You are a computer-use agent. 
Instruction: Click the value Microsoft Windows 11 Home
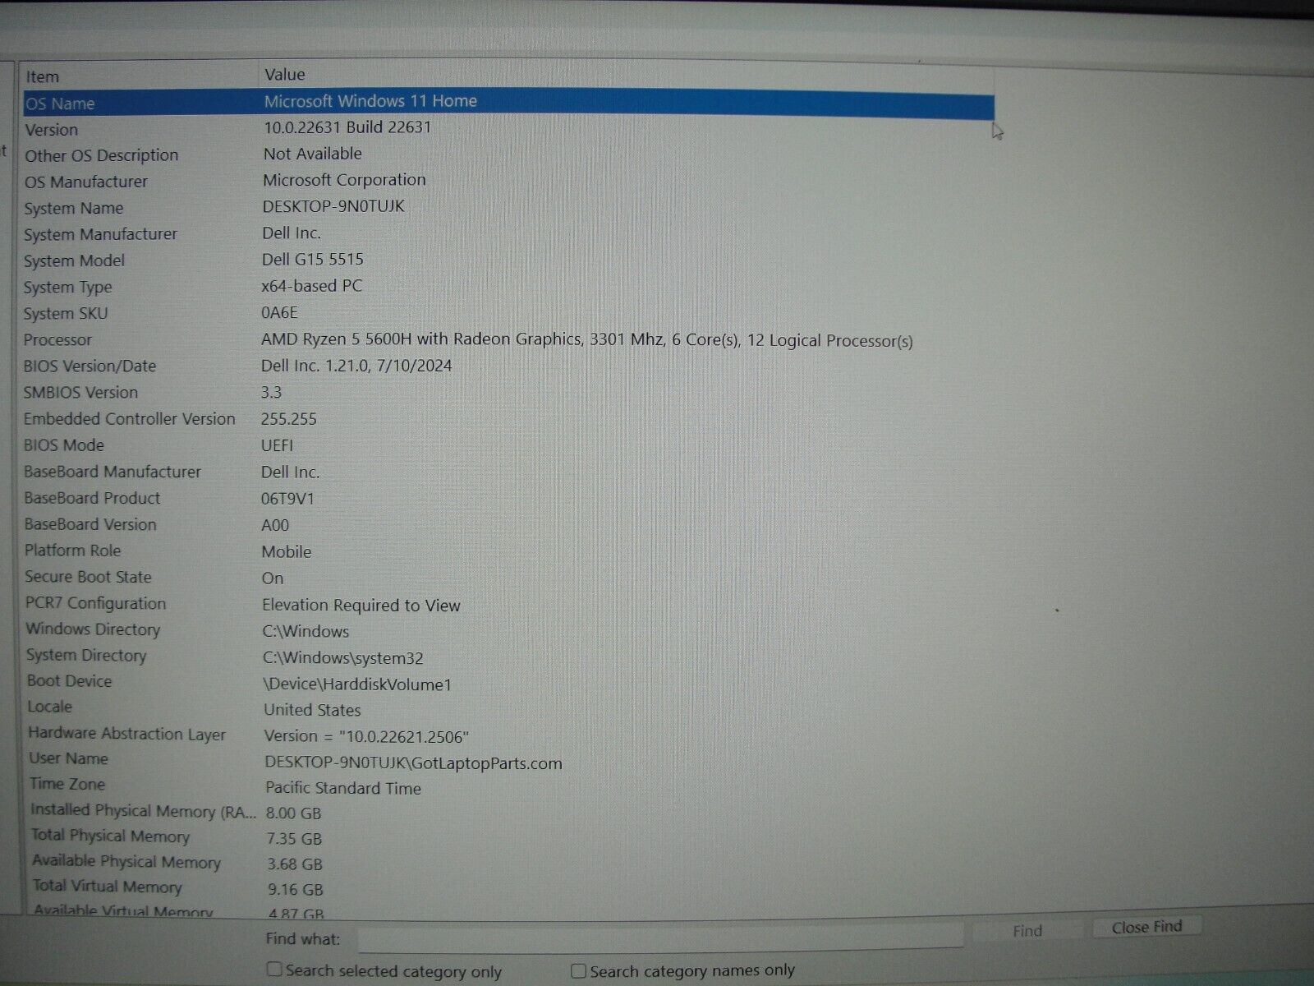pos(370,101)
